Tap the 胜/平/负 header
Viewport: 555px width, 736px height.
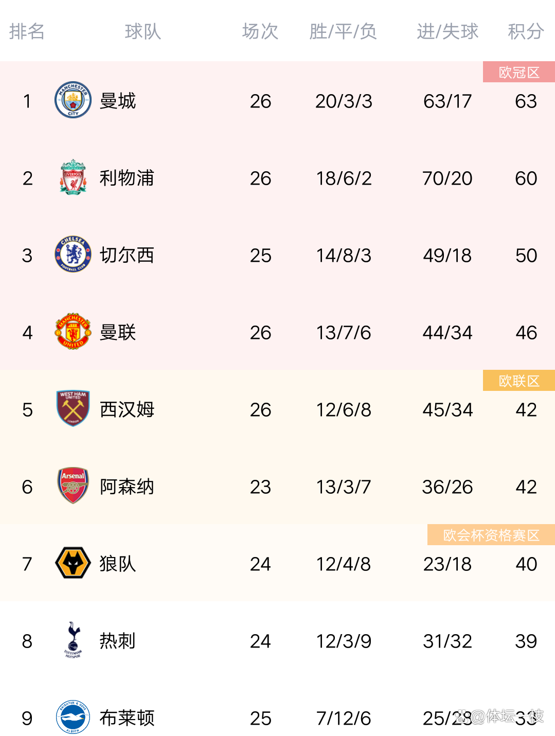(343, 32)
